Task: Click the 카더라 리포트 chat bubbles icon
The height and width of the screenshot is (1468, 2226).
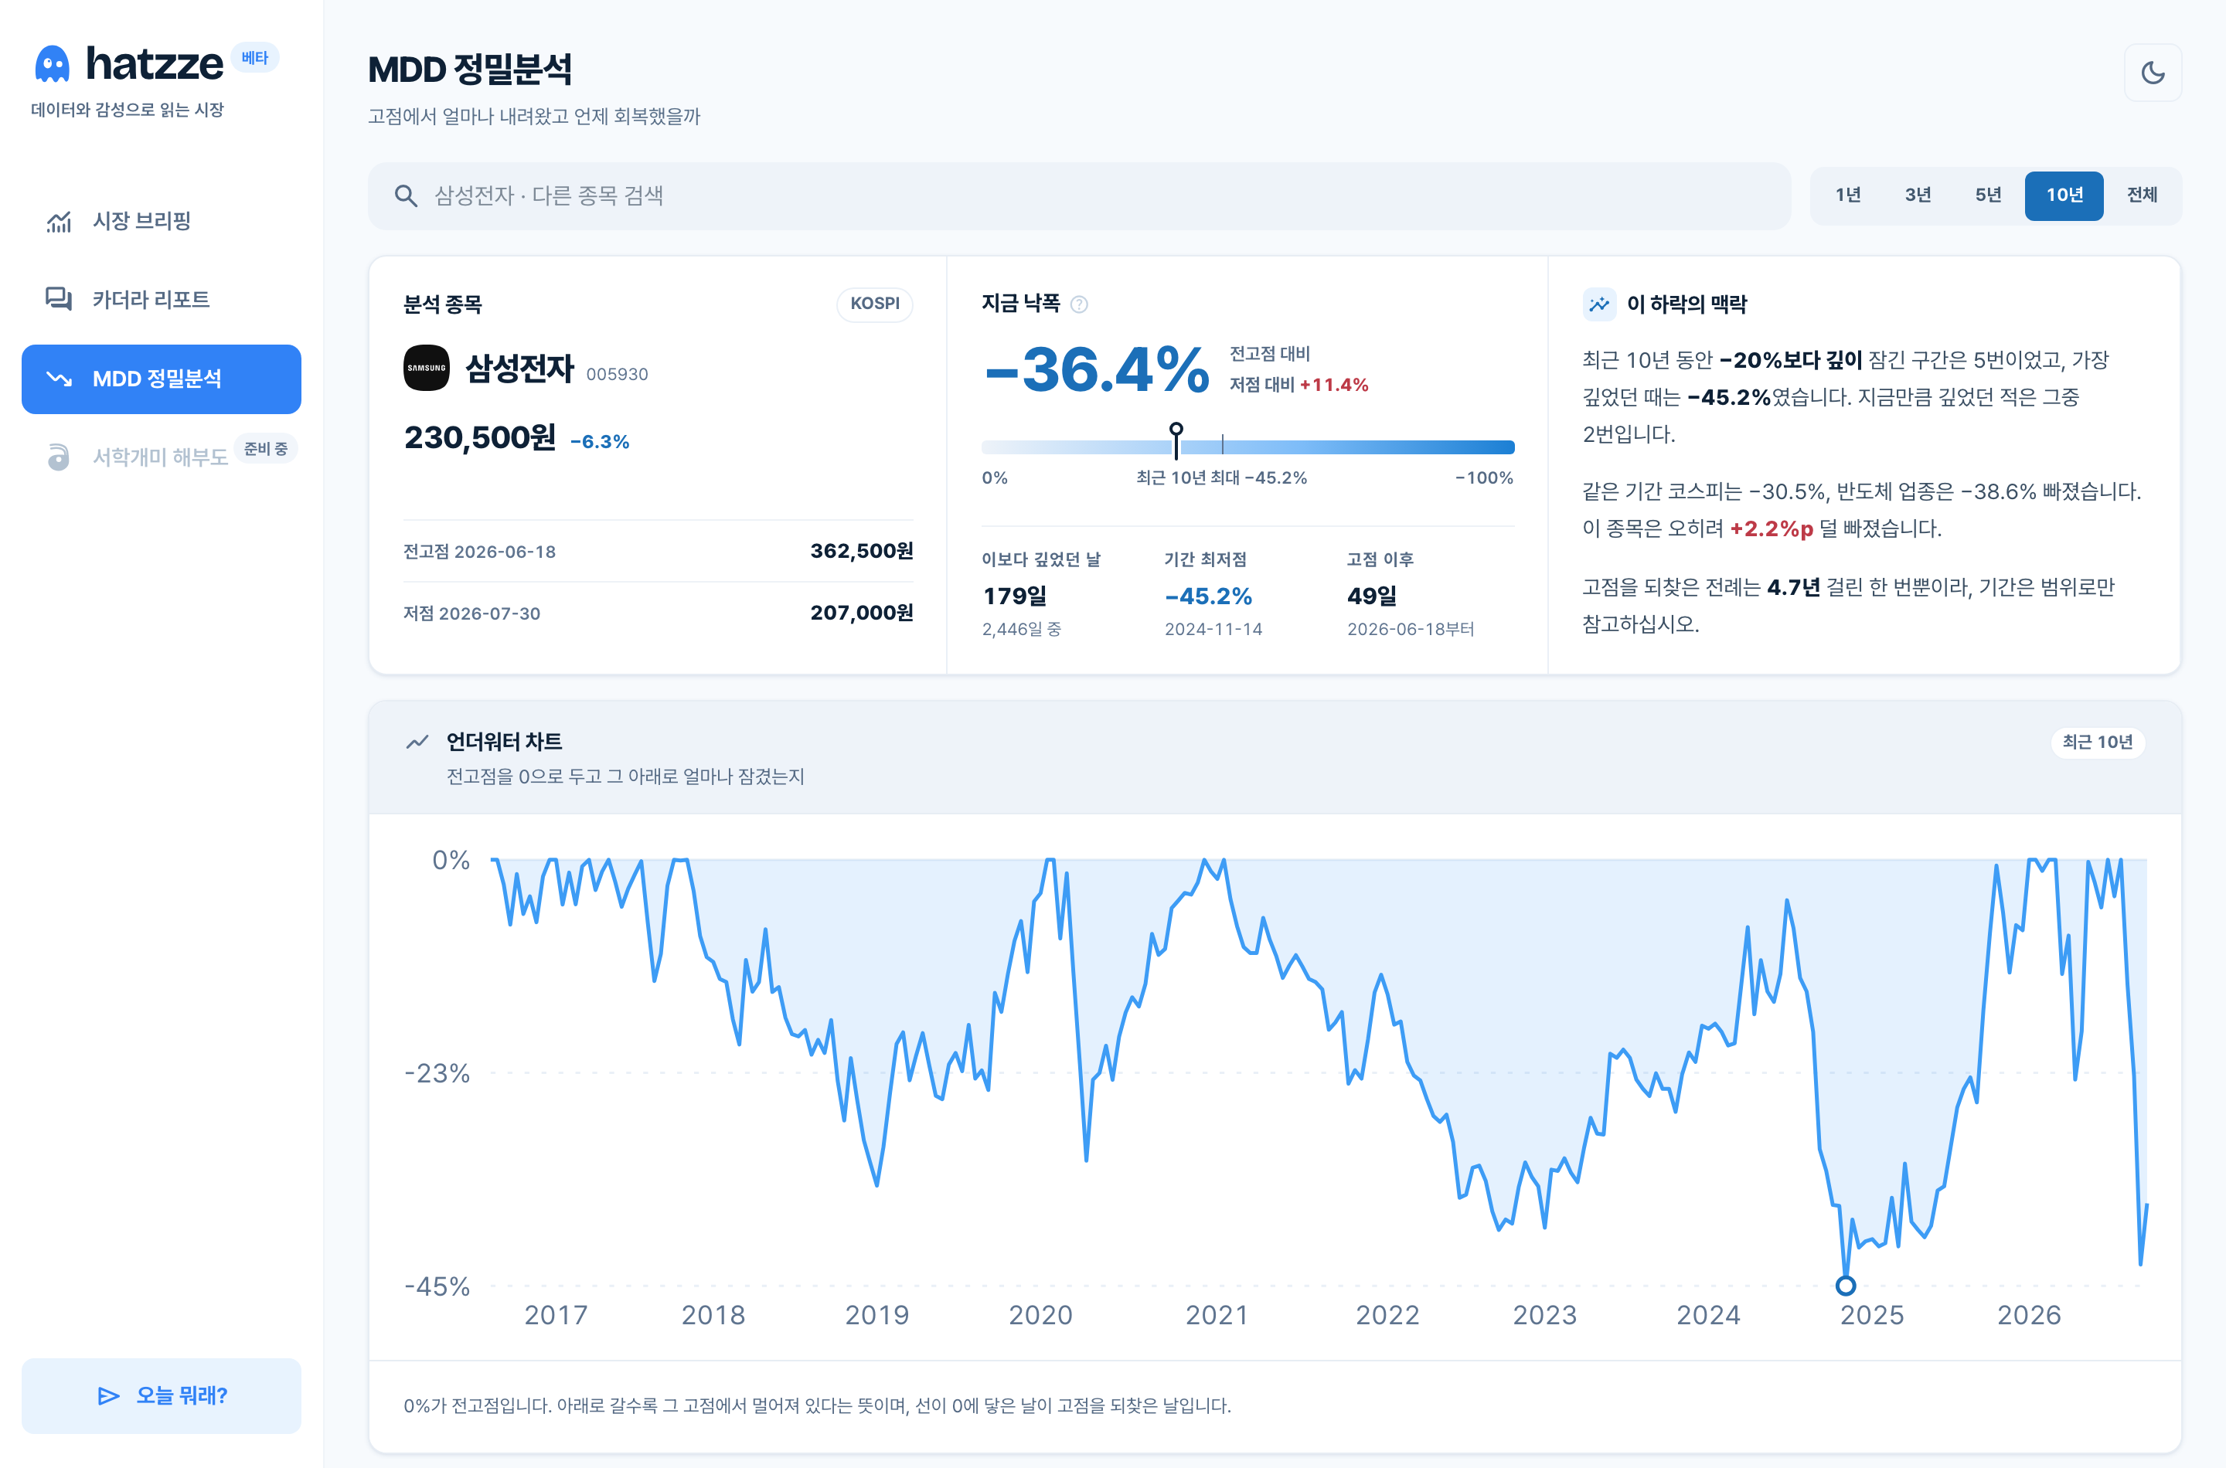Action: point(59,300)
